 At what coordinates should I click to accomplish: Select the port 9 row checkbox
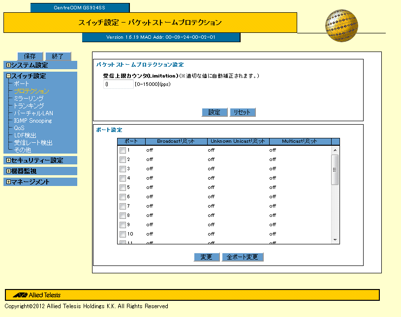click(x=123, y=225)
